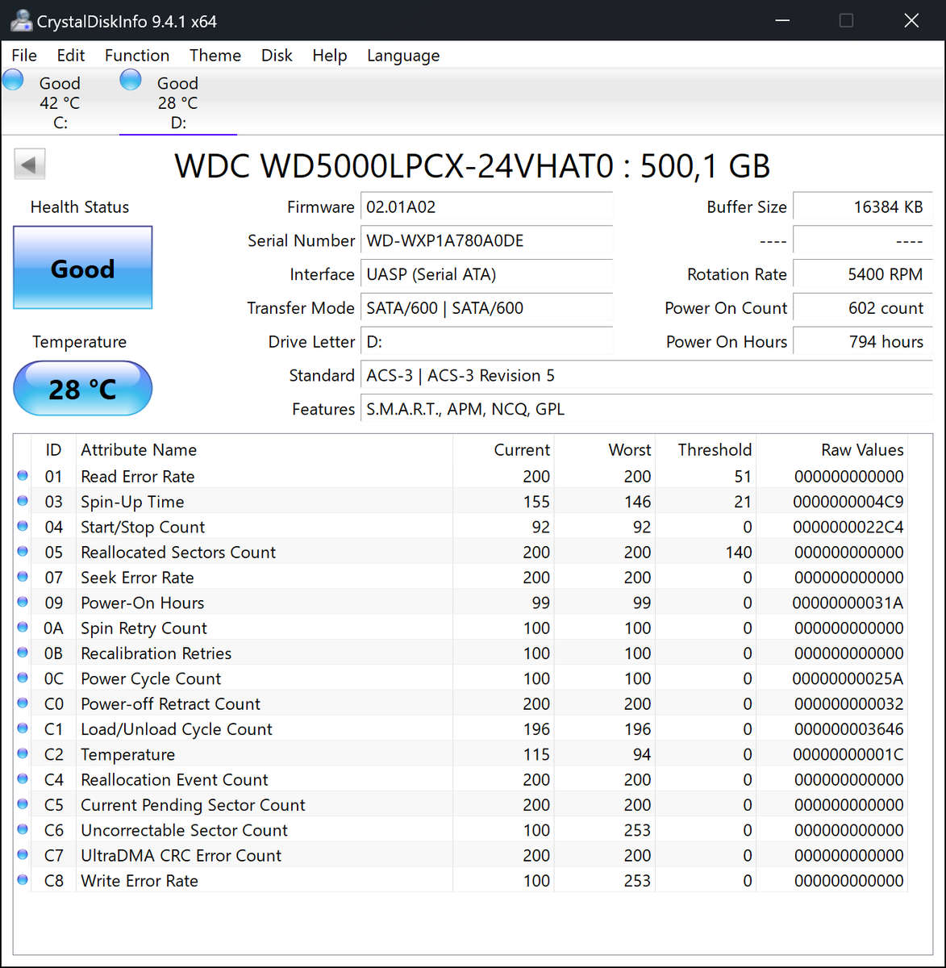The image size is (946, 968).
Task: Click the blue status dot beside Read Error Rate
Action: click(22, 476)
